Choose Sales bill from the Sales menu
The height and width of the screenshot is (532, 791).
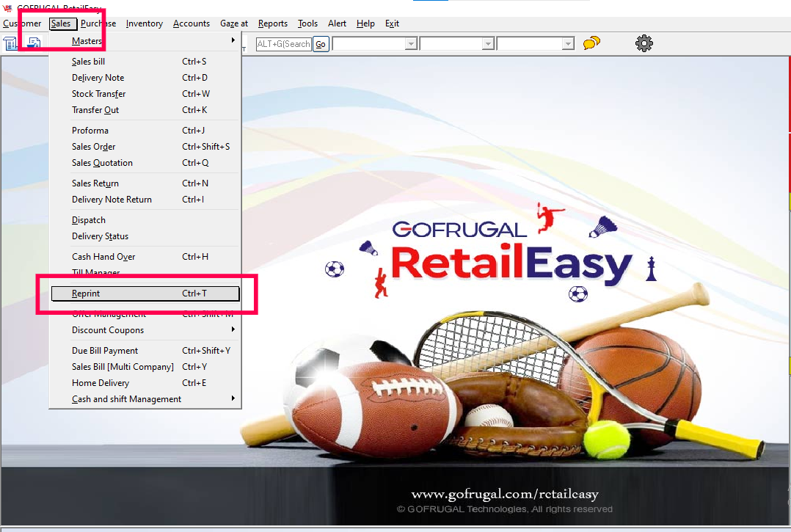coord(145,62)
